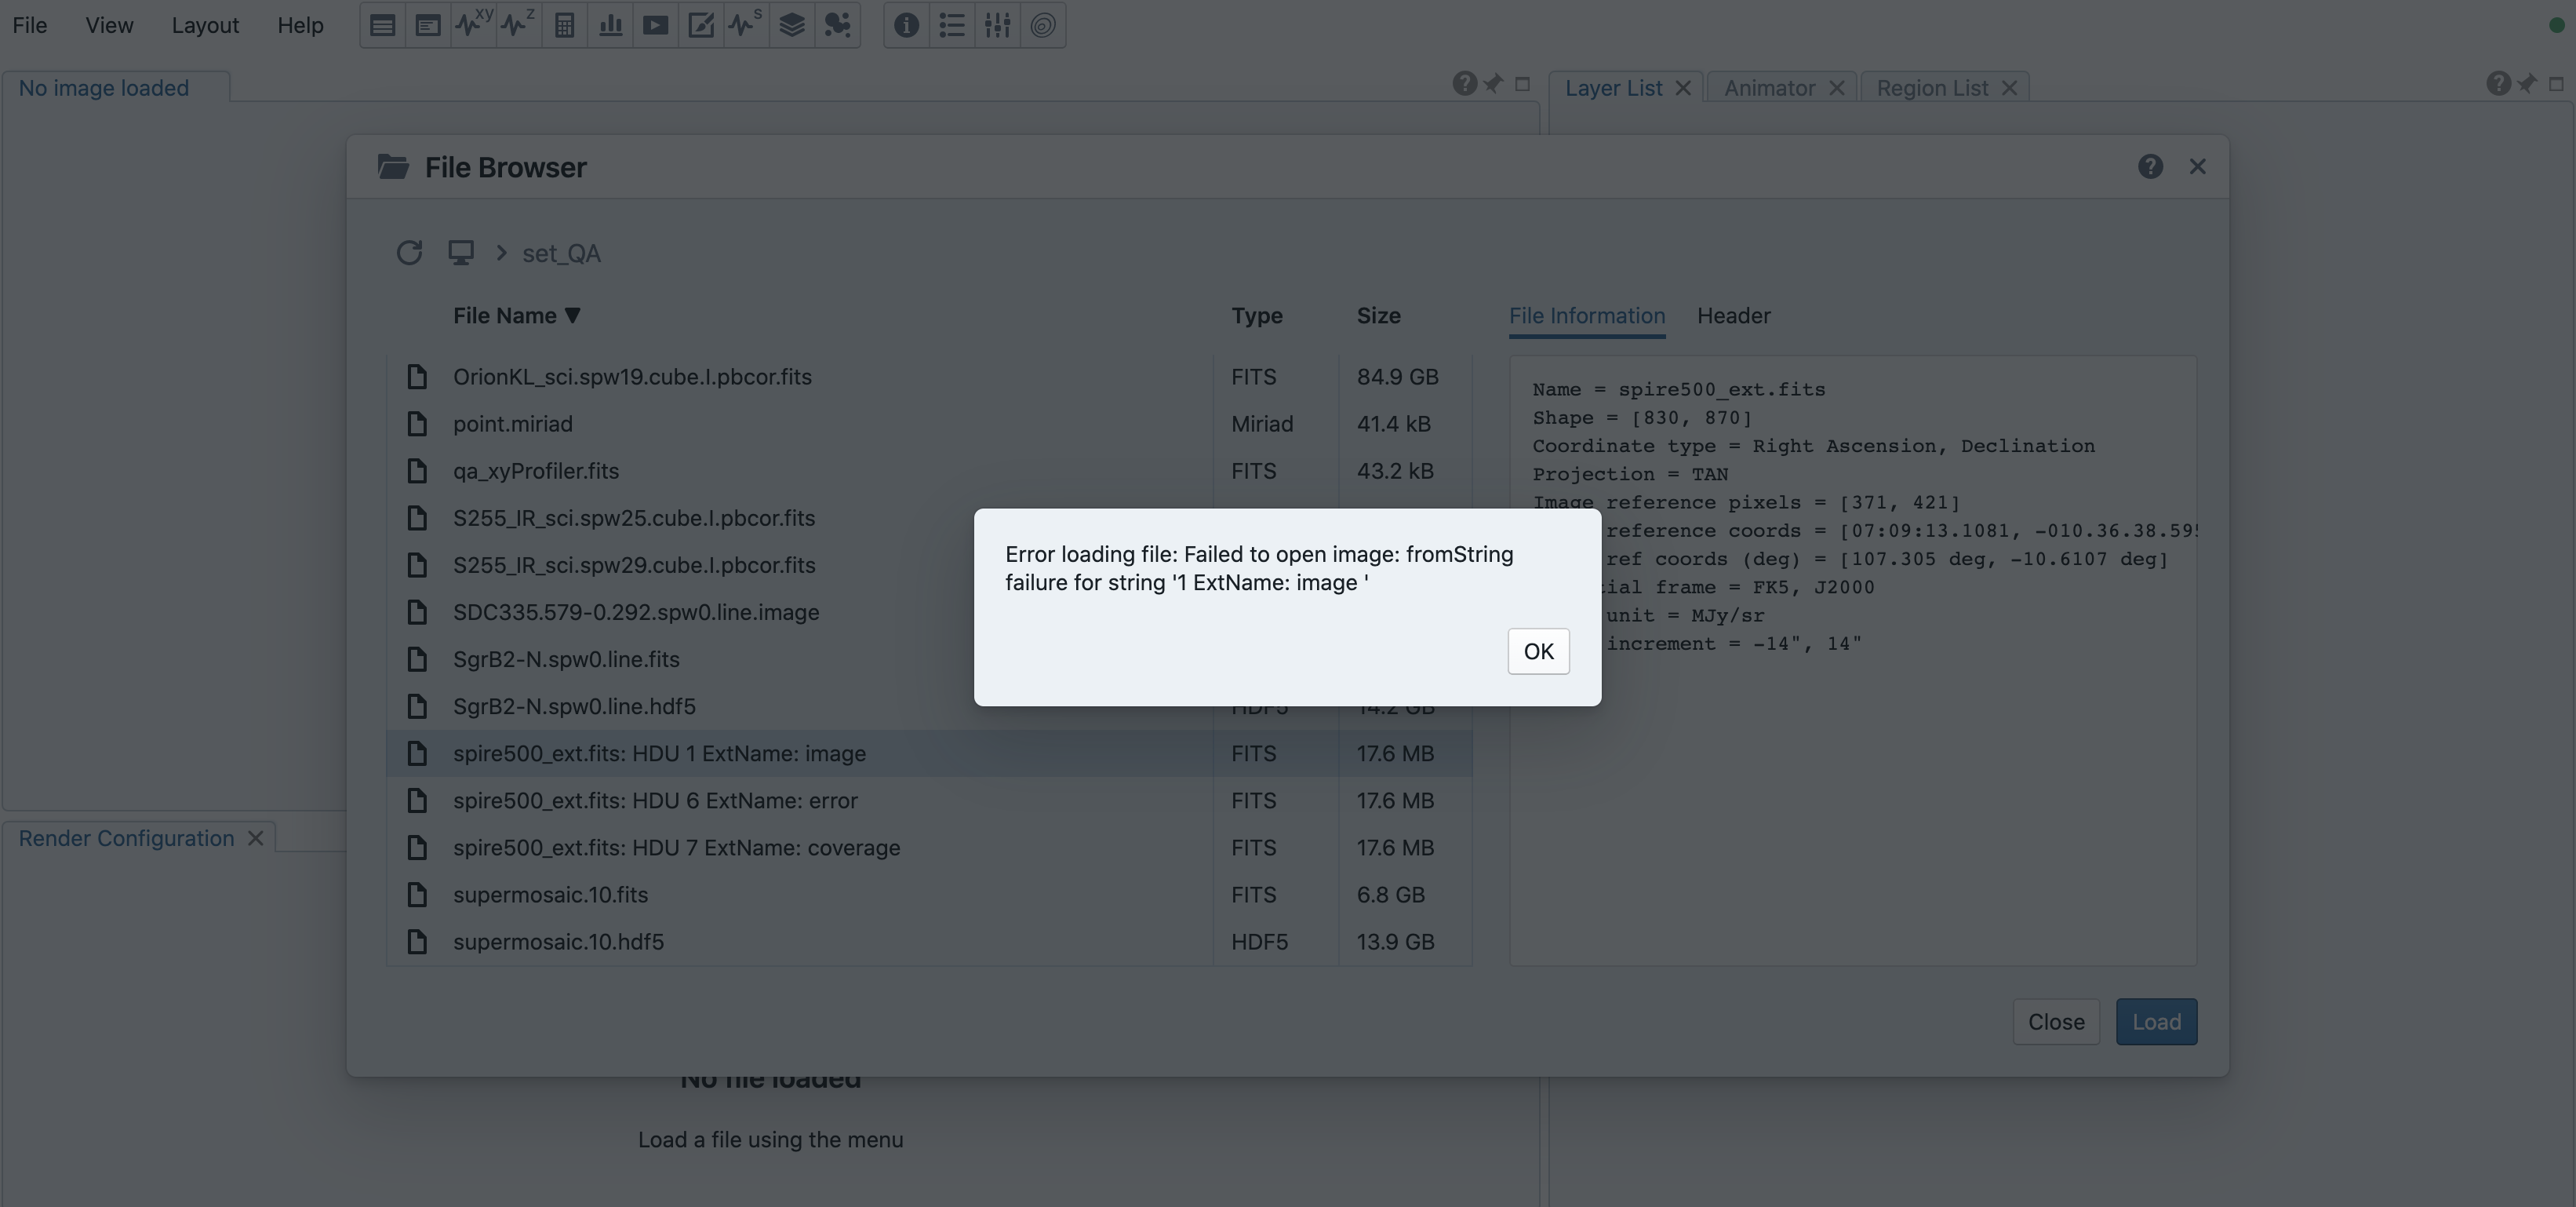Refresh the file browser listing
This screenshot has height=1207, width=2576.
tap(409, 252)
